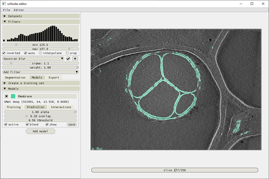Screen dimensions: 269x179
Task: Adjust the sigma 1.1 slider
Action: click(x=41, y=64)
